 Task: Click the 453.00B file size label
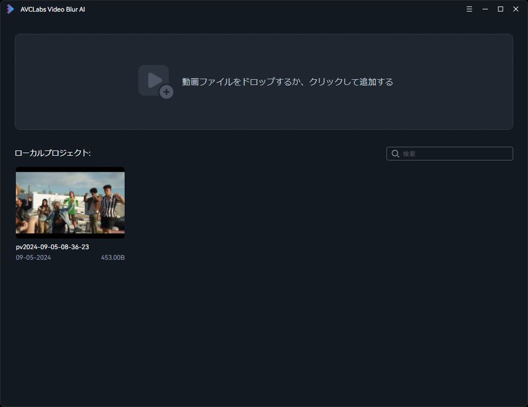112,258
